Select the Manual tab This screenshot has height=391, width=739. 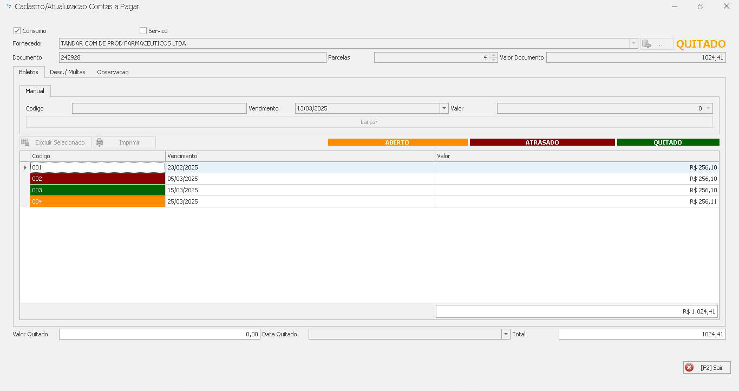click(35, 91)
